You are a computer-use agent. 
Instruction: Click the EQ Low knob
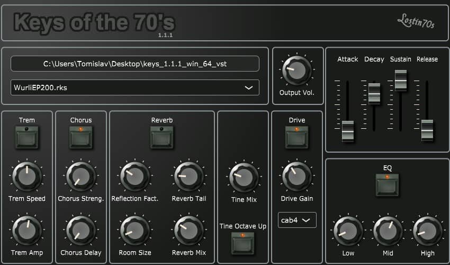(348, 231)
